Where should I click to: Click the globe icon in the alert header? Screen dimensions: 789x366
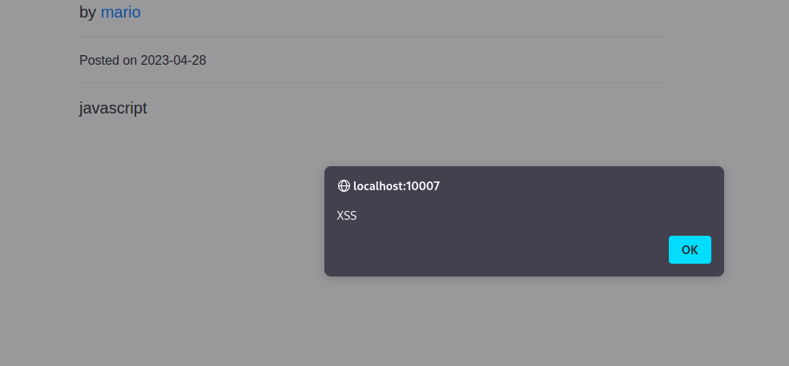point(344,185)
